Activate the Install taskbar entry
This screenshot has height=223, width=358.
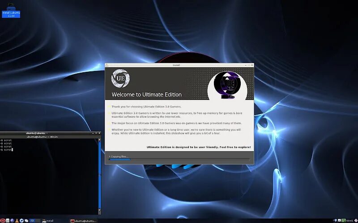coord(48,221)
